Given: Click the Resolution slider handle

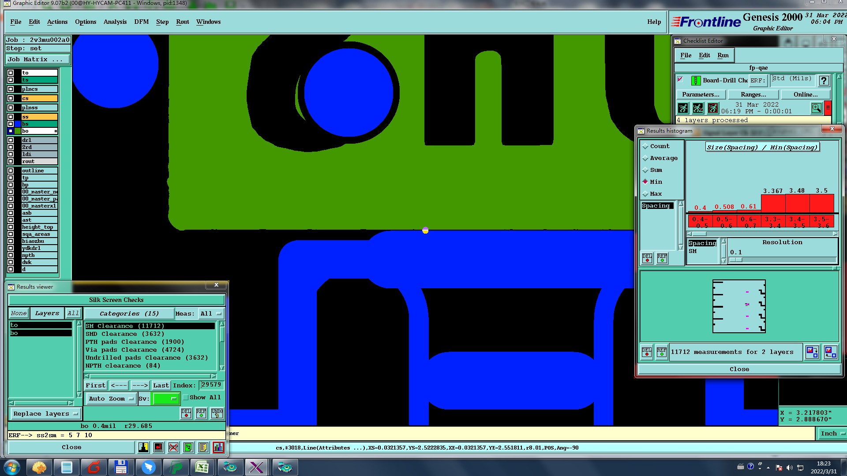Looking at the screenshot, I should [x=735, y=260].
